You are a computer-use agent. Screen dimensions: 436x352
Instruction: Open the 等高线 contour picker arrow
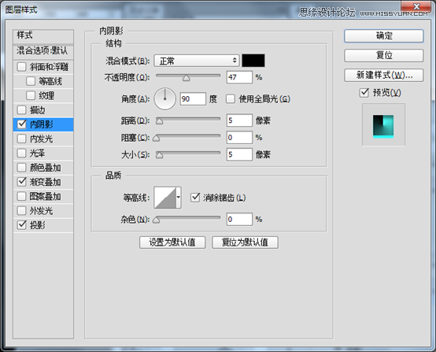pos(179,198)
